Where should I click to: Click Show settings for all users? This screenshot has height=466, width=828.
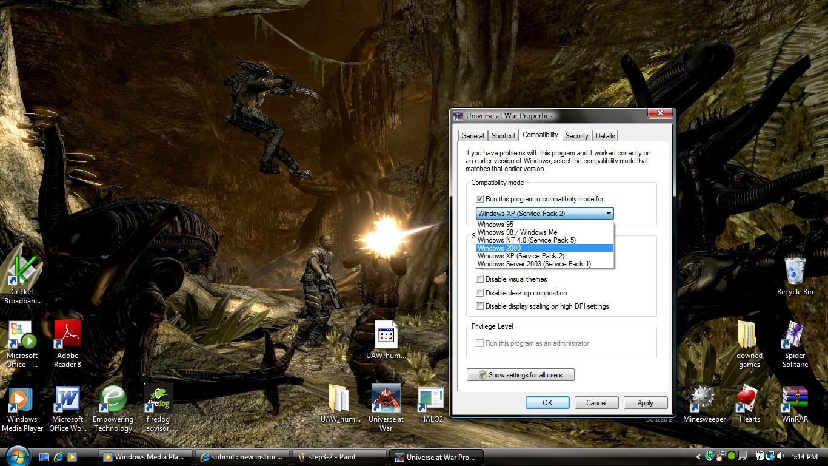tap(521, 375)
